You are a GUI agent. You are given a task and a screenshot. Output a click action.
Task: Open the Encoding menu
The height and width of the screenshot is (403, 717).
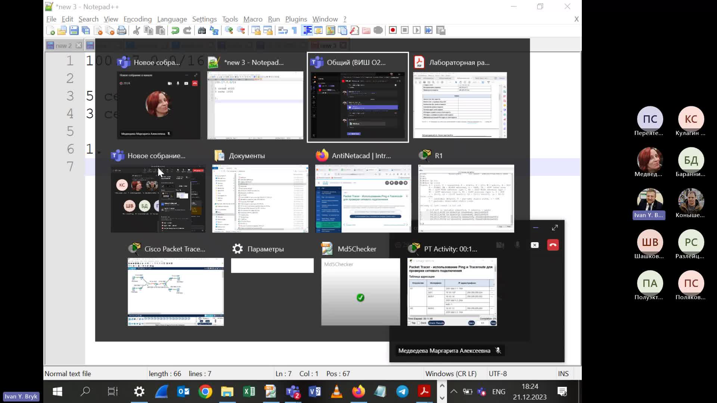137,19
